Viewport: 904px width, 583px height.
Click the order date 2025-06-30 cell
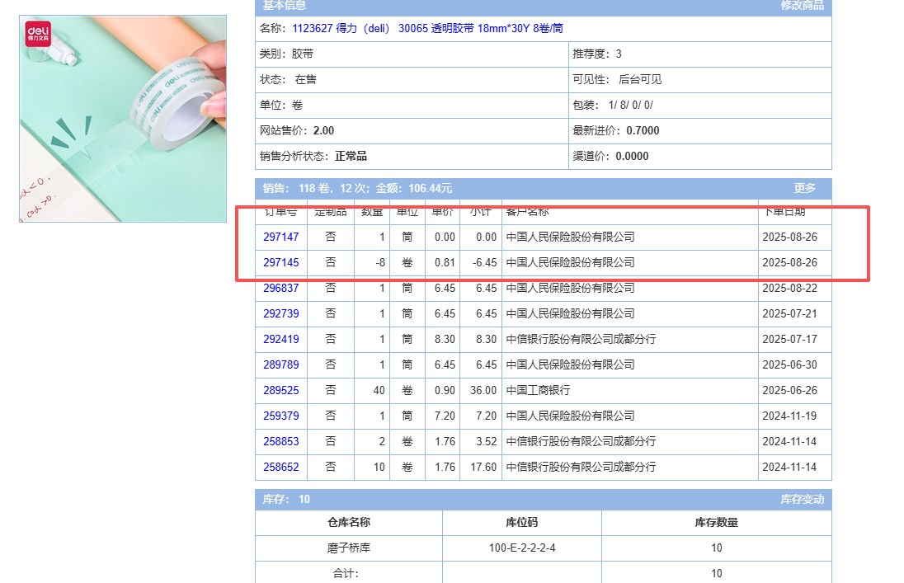pos(795,364)
